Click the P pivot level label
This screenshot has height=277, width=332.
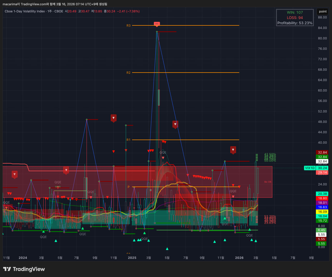coord(128,187)
